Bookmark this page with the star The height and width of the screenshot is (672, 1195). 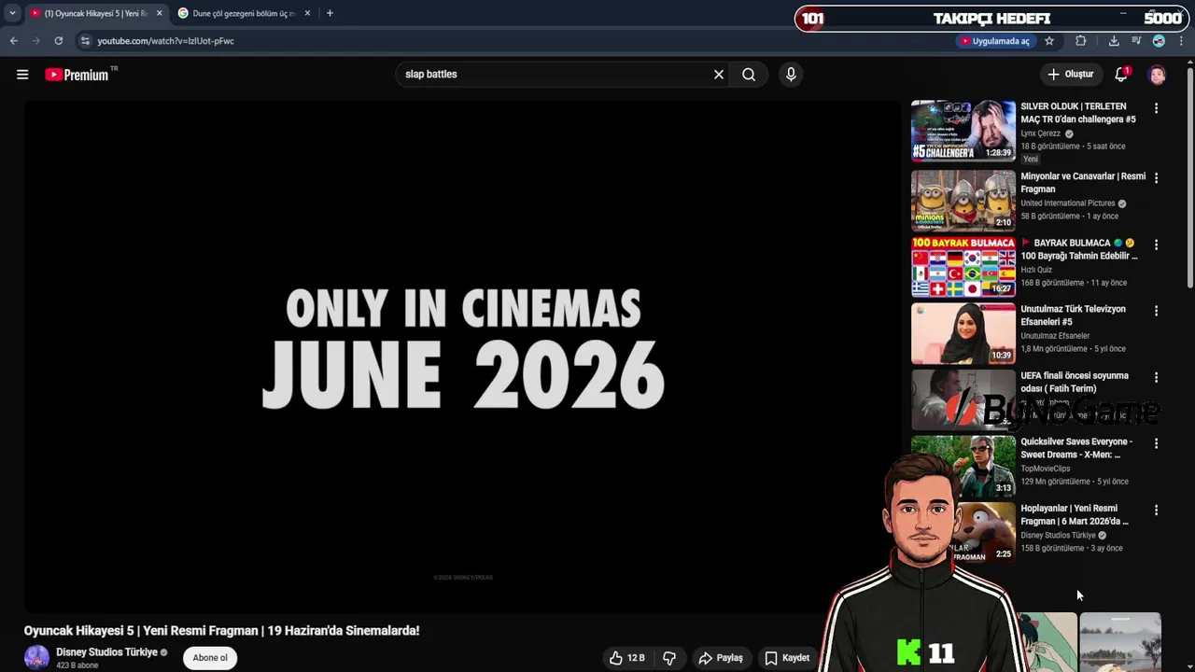click(1049, 41)
